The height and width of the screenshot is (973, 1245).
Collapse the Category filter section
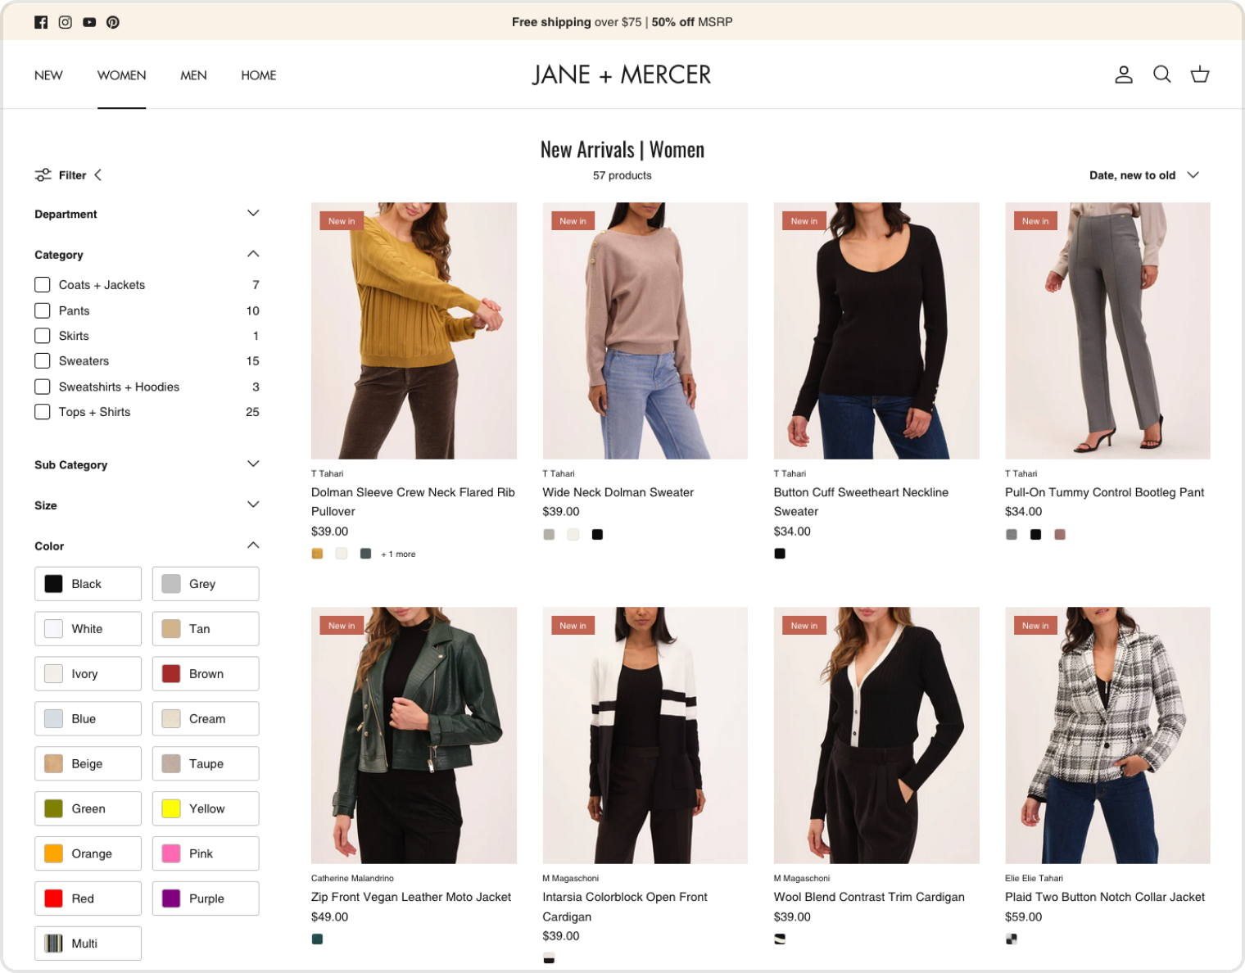pos(147,255)
